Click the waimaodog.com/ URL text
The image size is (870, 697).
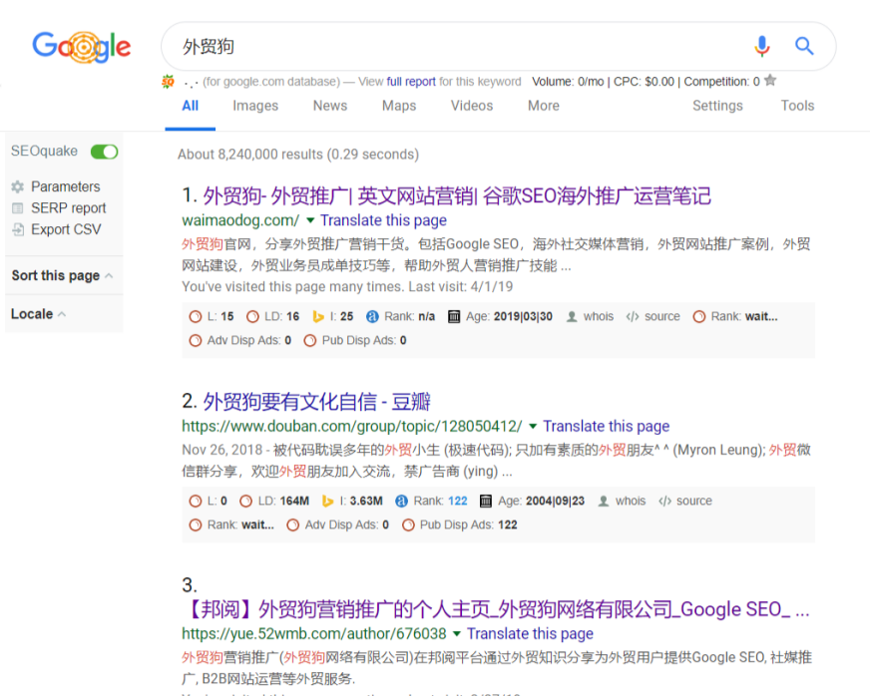(240, 220)
